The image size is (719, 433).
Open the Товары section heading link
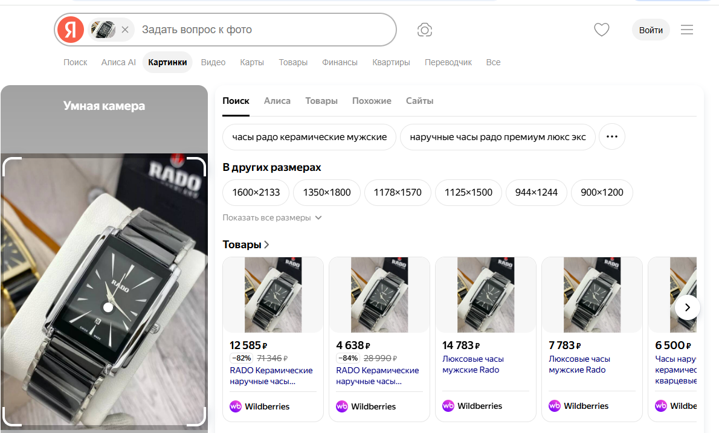click(x=246, y=245)
